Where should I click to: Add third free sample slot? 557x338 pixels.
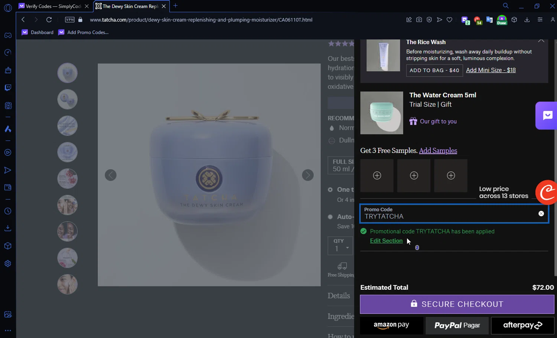tap(451, 175)
